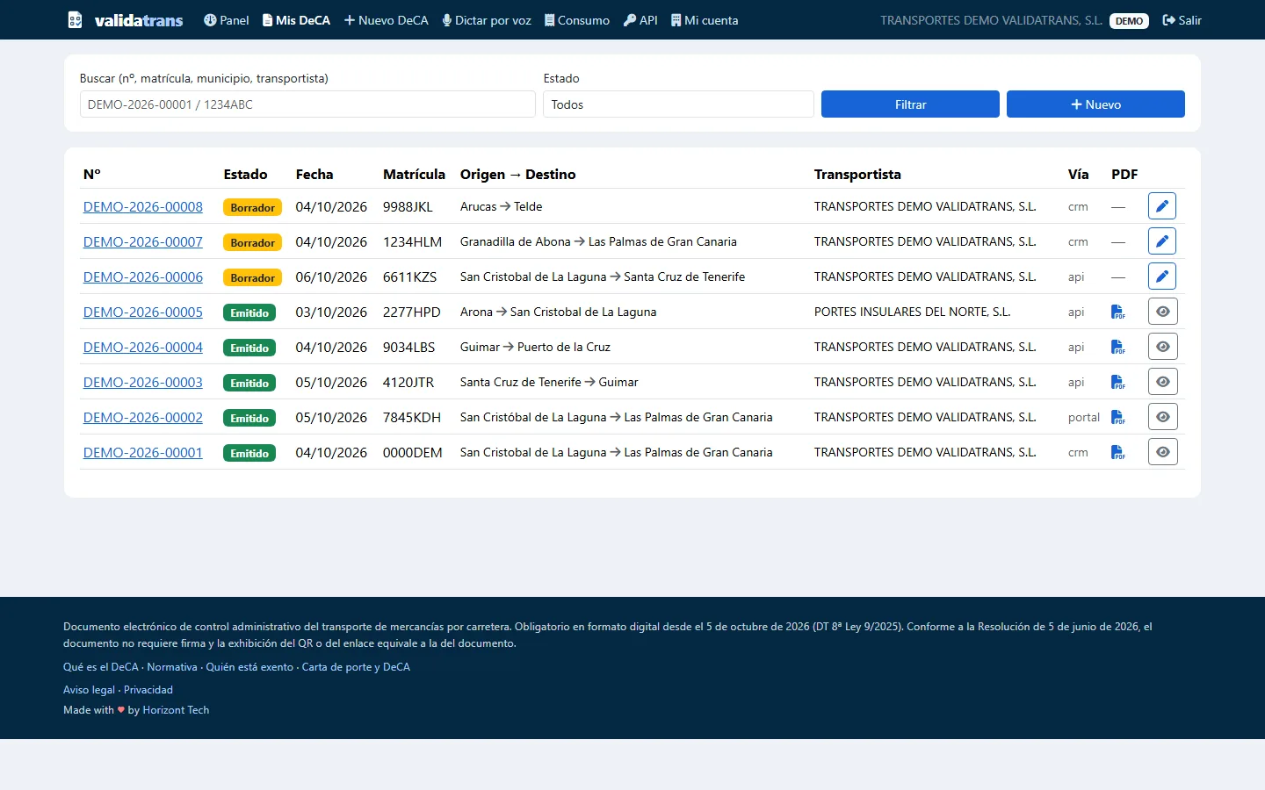Open Quién está exento footer link
The height and width of the screenshot is (790, 1265).
click(249, 667)
